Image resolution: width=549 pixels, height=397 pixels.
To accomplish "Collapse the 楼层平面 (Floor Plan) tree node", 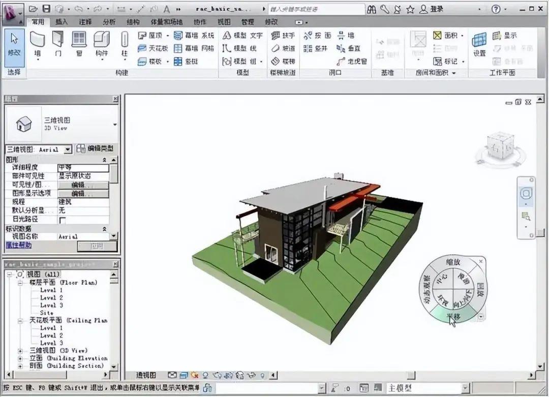I will 20,283.
